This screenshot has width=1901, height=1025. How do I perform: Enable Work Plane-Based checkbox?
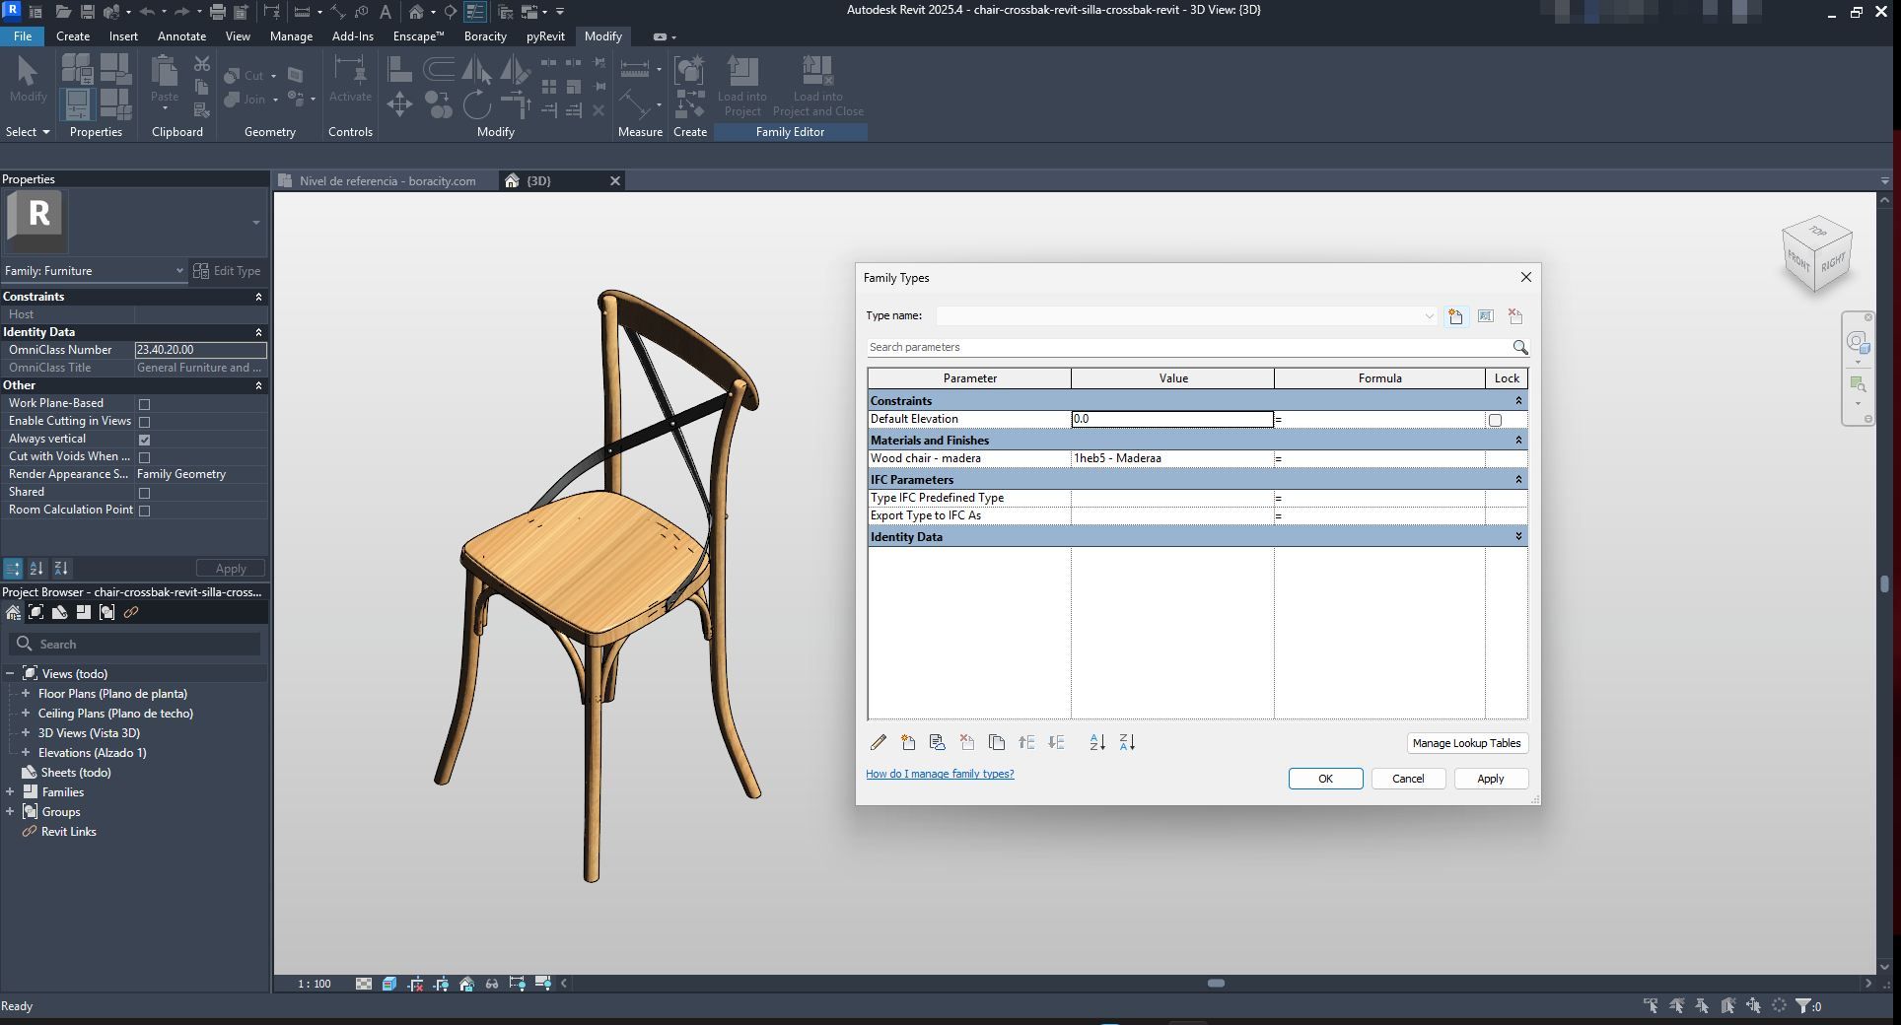click(144, 404)
